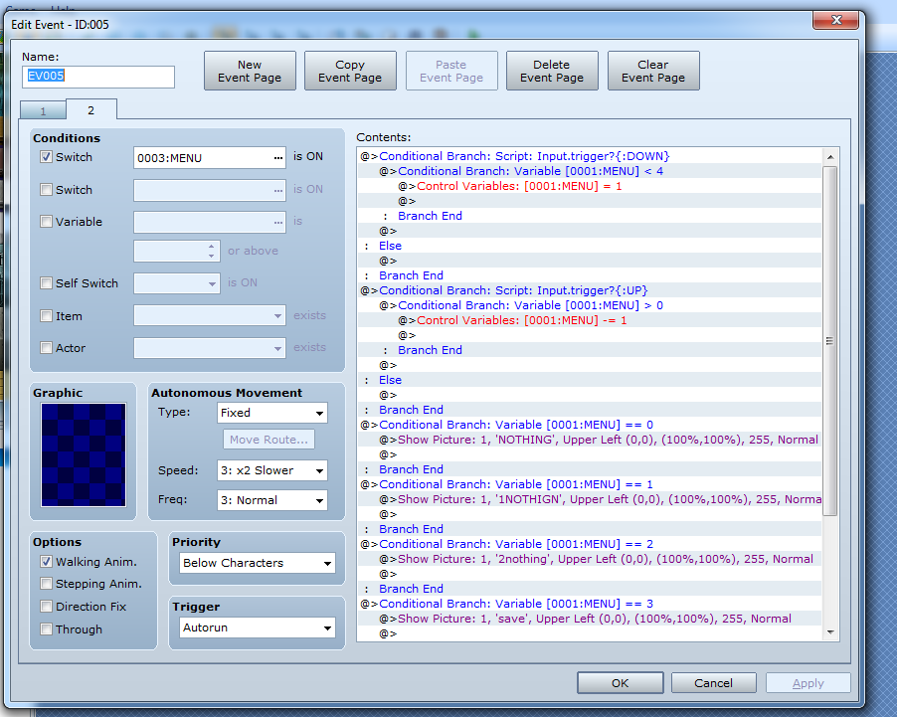Open the Actor exists dropdown

(x=210, y=348)
